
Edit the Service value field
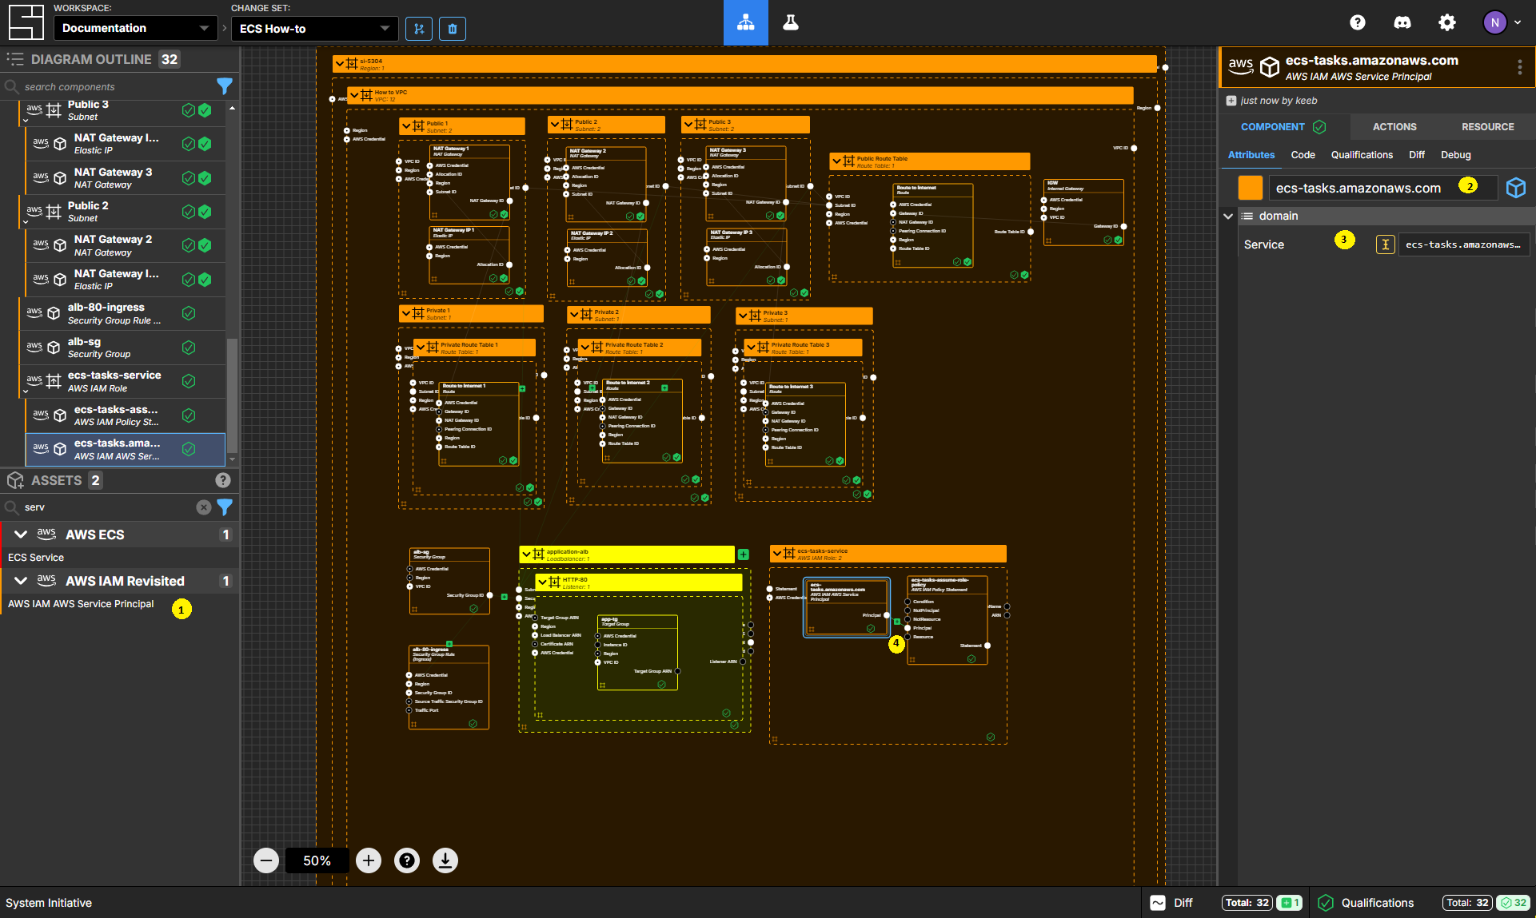click(1464, 244)
